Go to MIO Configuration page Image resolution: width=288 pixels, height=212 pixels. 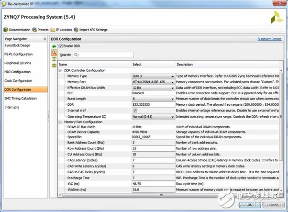tap(17, 72)
